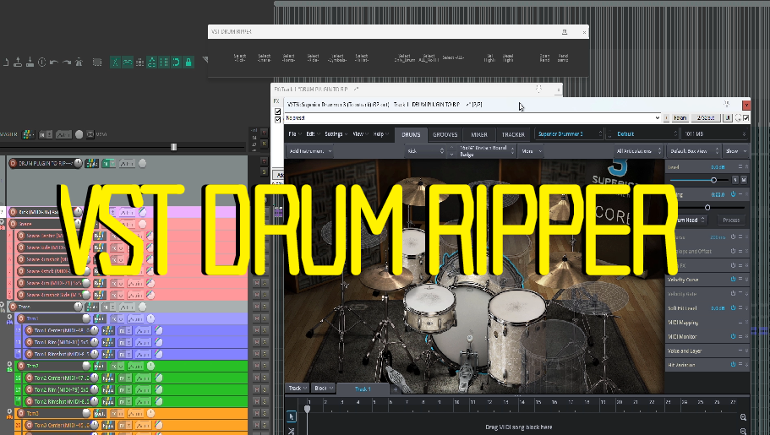Toggle item grouping icon in Reaper toolbar
The height and width of the screenshot is (435, 770).
click(x=127, y=63)
